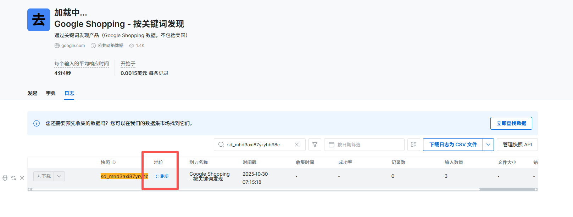
Task: Expand the download CSV options arrow
Action: tap(488, 145)
